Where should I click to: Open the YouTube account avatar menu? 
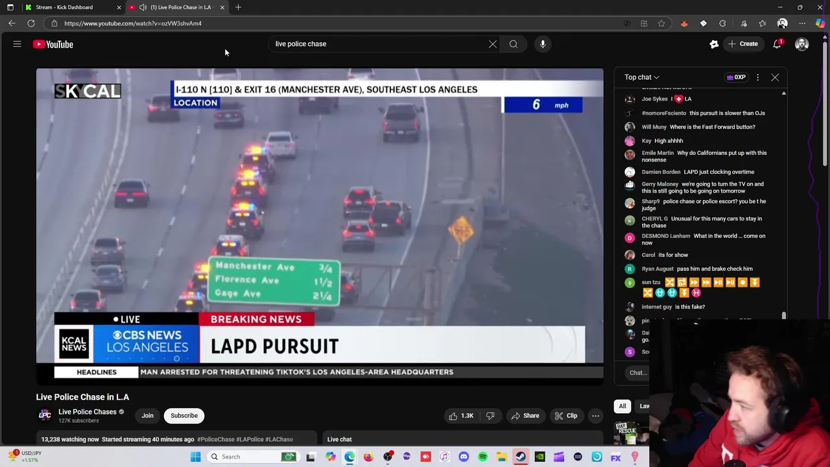point(802,44)
